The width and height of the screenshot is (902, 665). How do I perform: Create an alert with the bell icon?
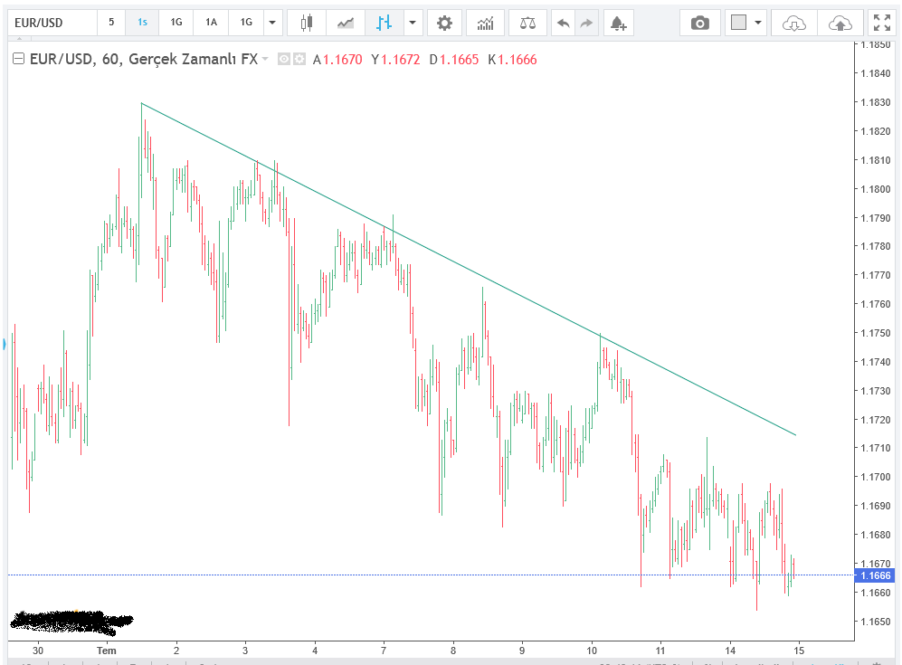[x=617, y=23]
